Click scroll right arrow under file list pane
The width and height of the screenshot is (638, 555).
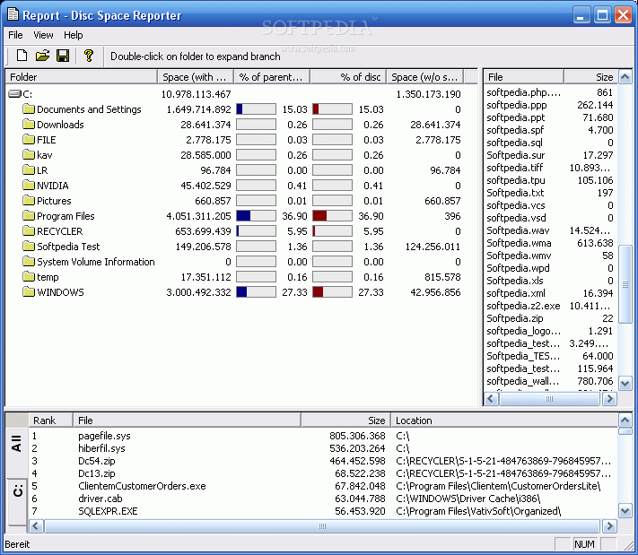pyautogui.click(x=609, y=399)
